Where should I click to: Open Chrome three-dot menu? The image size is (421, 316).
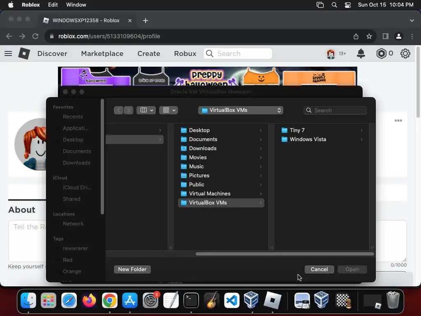click(x=412, y=36)
